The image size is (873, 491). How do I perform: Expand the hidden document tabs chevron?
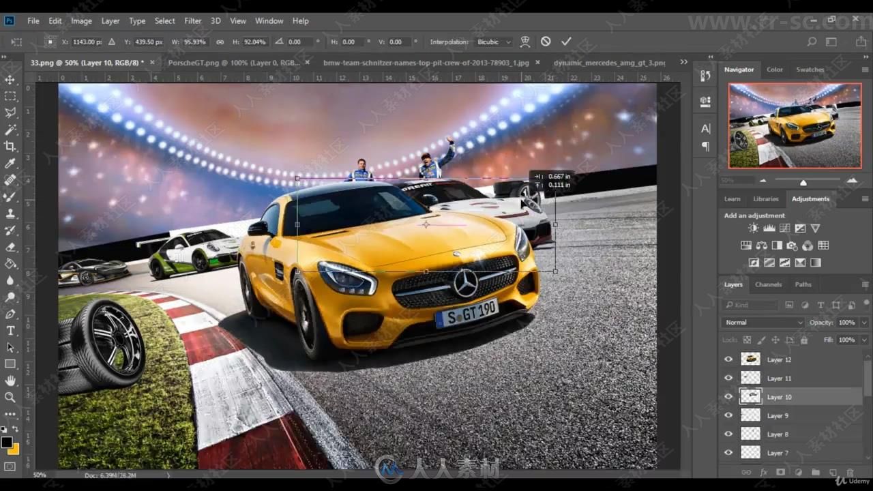click(684, 62)
